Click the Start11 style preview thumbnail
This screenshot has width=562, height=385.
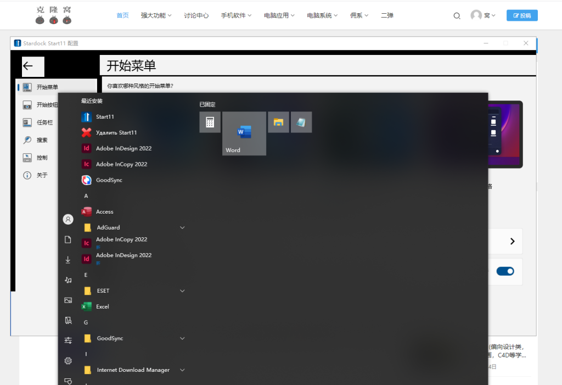[x=505, y=135]
